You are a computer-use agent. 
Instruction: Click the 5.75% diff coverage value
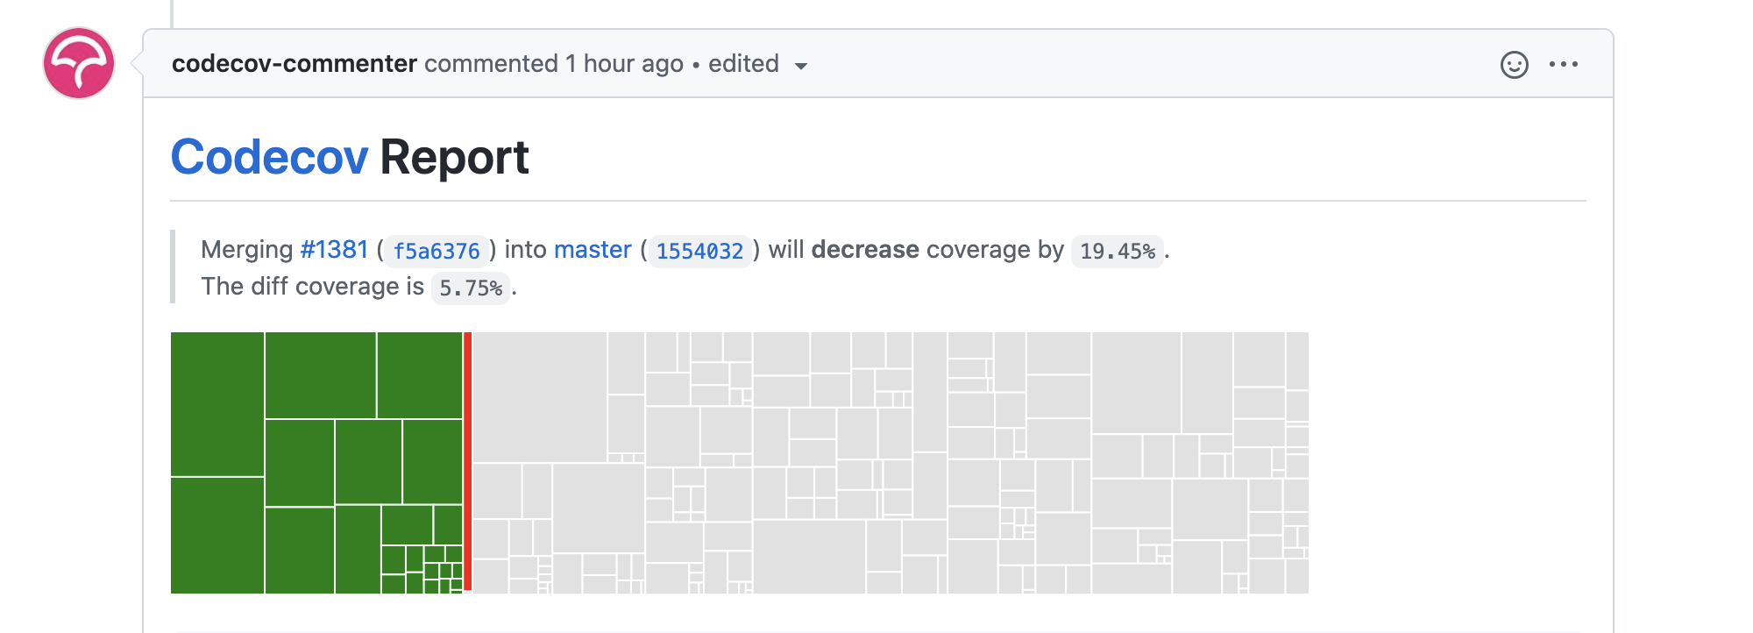(x=471, y=288)
